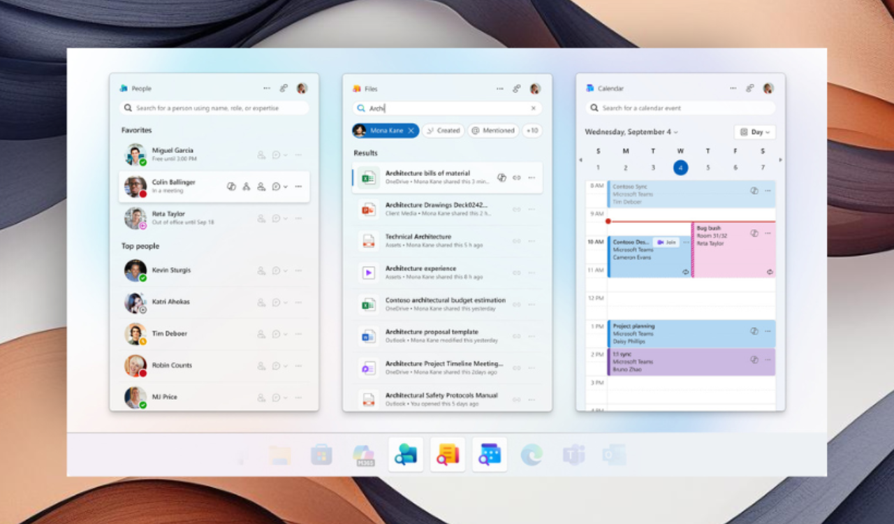Open Microsoft Edge from the taskbar
Image resolution: width=894 pixels, height=524 pixels.
532,454
